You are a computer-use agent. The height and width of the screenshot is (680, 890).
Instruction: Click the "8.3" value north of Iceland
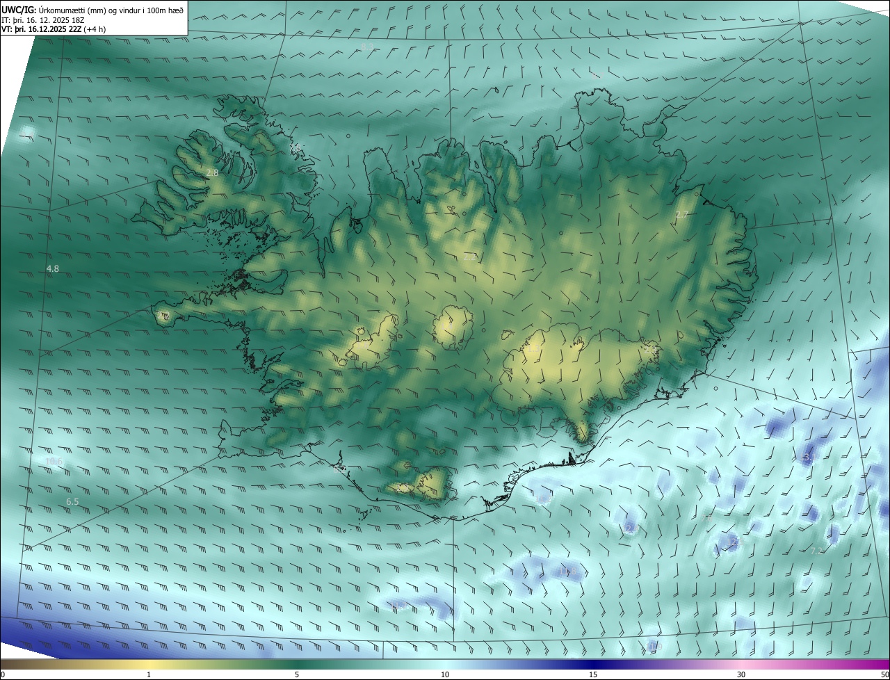click(367, 47)
